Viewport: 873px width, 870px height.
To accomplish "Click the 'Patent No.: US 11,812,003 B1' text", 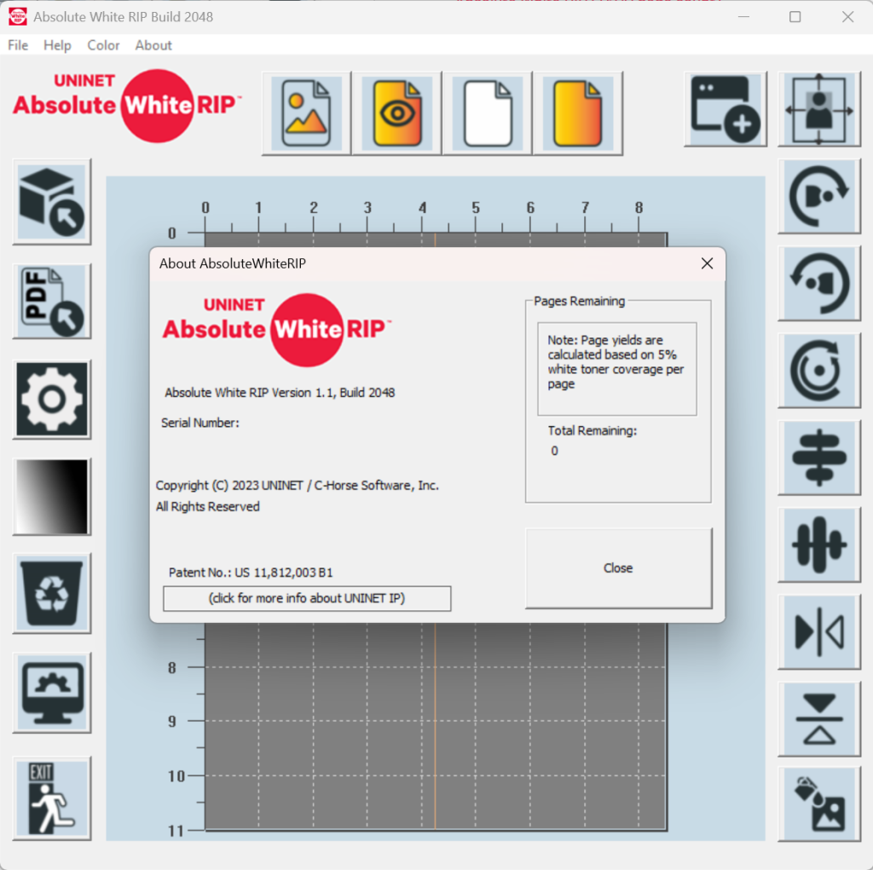I will (x=251, y=573).
